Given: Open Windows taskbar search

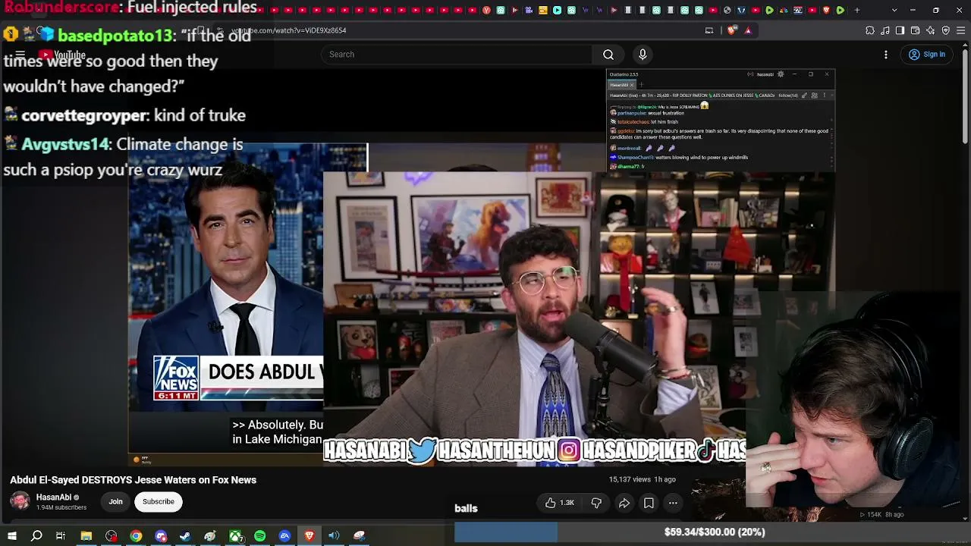Looking at the screenshot, I should coord(36,536).
